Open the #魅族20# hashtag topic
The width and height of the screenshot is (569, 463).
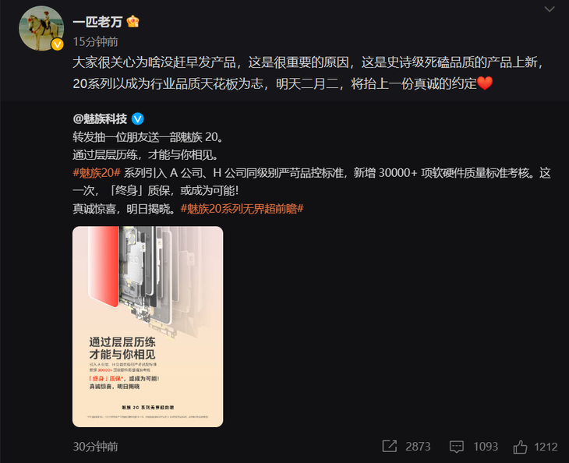pos(97,173)
